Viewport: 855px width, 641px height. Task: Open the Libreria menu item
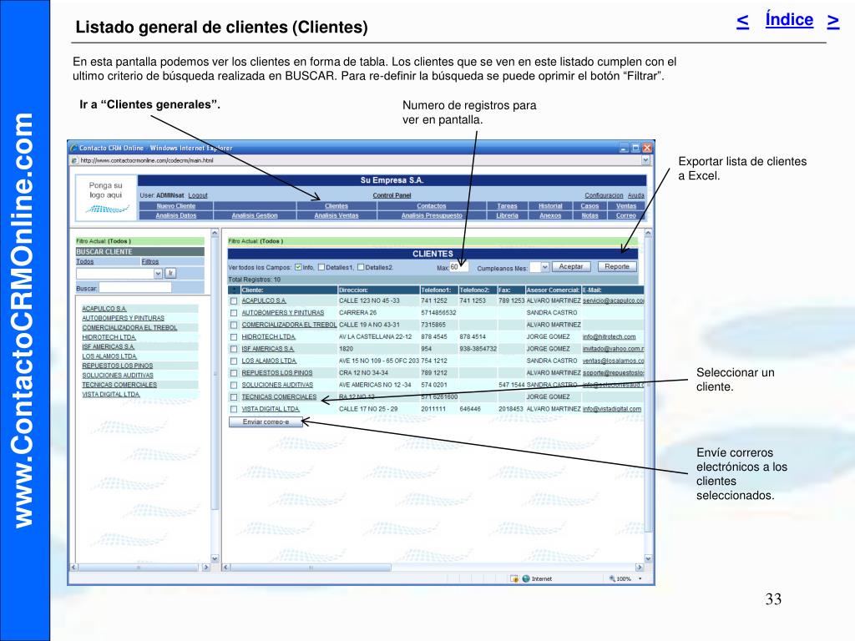(507, 215)
